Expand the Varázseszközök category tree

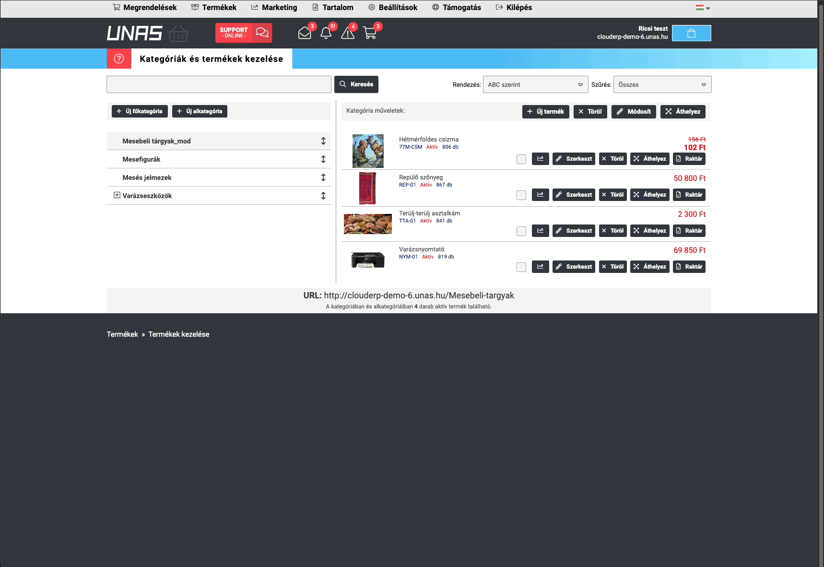tap(117, 195)
